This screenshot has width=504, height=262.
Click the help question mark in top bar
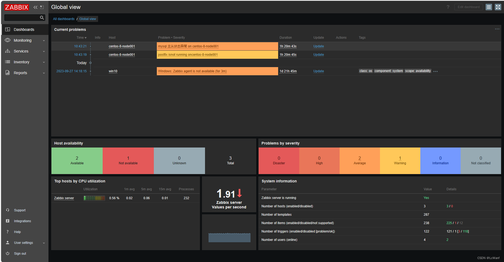tap(448, 7)
